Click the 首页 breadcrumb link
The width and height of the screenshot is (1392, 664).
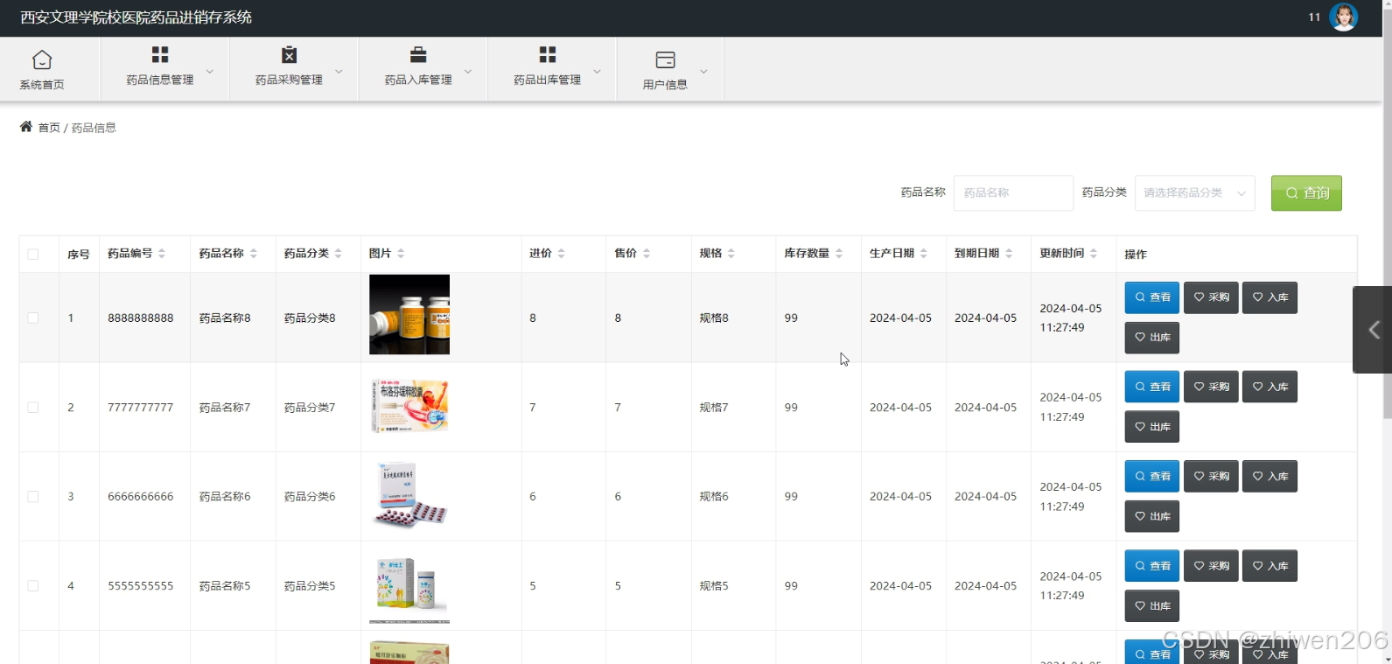tap(49, 128)
